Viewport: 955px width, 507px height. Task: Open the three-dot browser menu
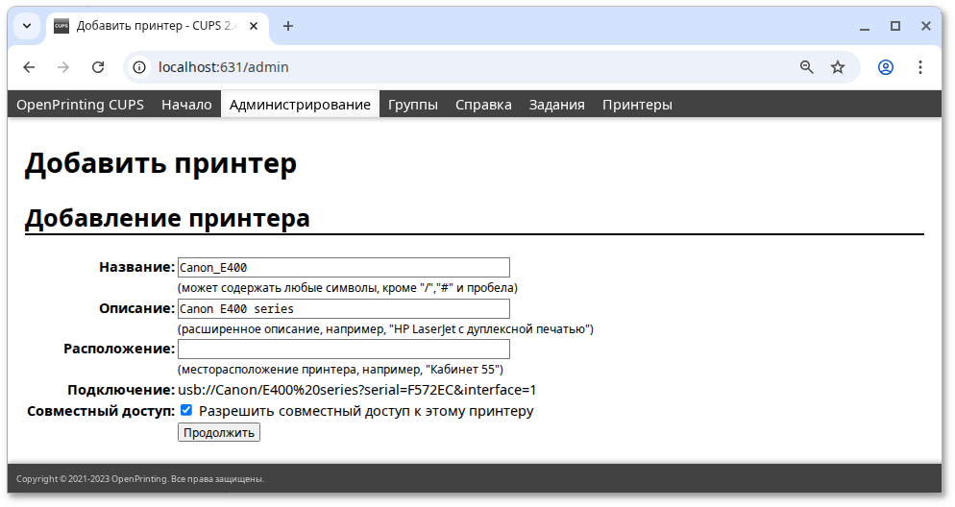tap(920, 67)
